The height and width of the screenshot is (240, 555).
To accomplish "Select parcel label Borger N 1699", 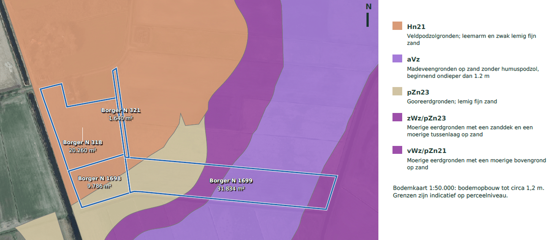I will tap(231, 181).
